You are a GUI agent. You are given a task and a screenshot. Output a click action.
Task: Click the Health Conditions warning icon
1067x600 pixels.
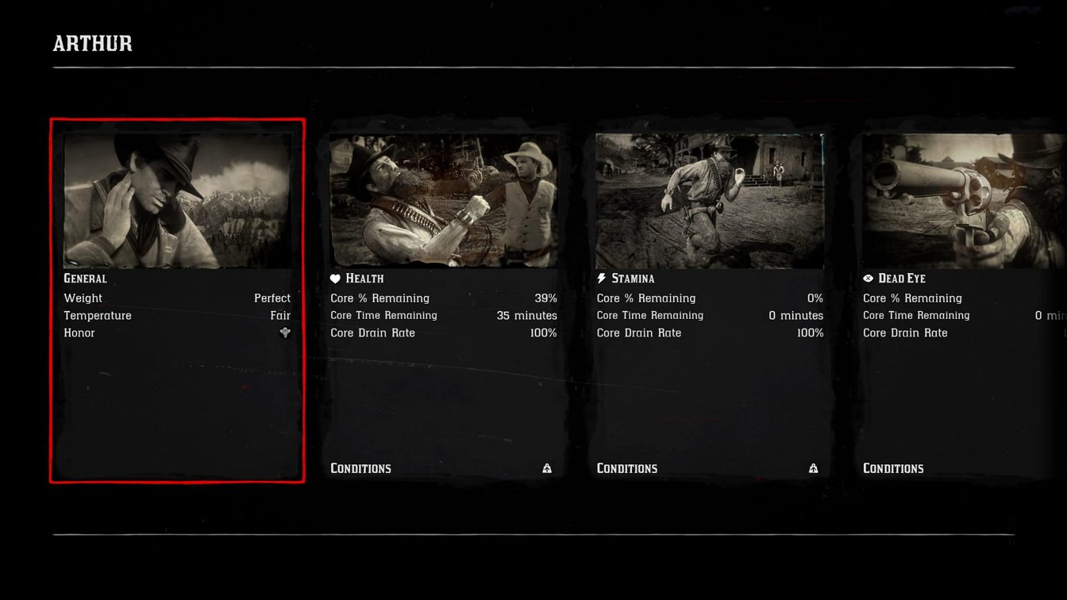(x=547, y=468)
